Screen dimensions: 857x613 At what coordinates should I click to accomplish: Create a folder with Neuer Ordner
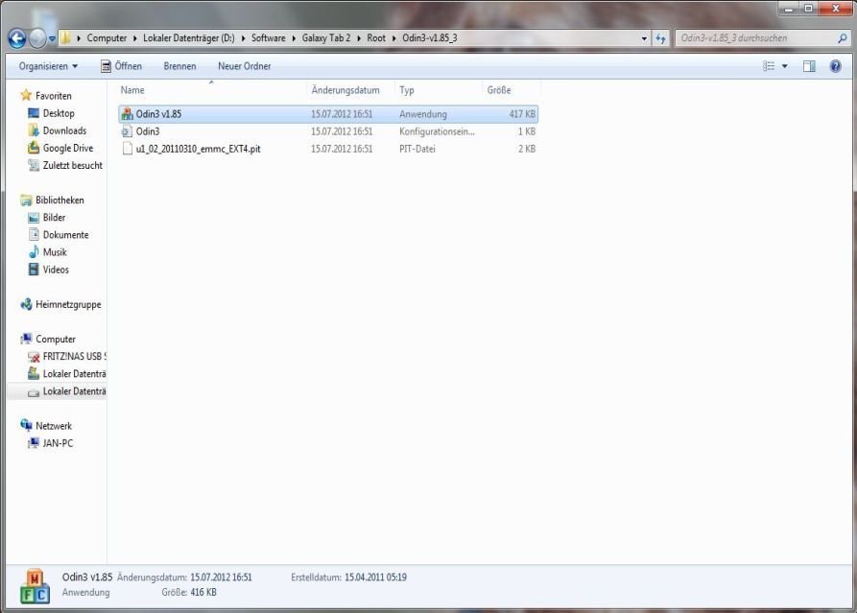[245, 66]
